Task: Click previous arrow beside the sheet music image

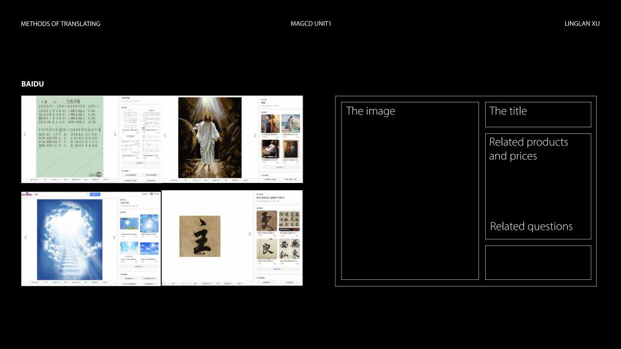Action: (x=24, y=135)
